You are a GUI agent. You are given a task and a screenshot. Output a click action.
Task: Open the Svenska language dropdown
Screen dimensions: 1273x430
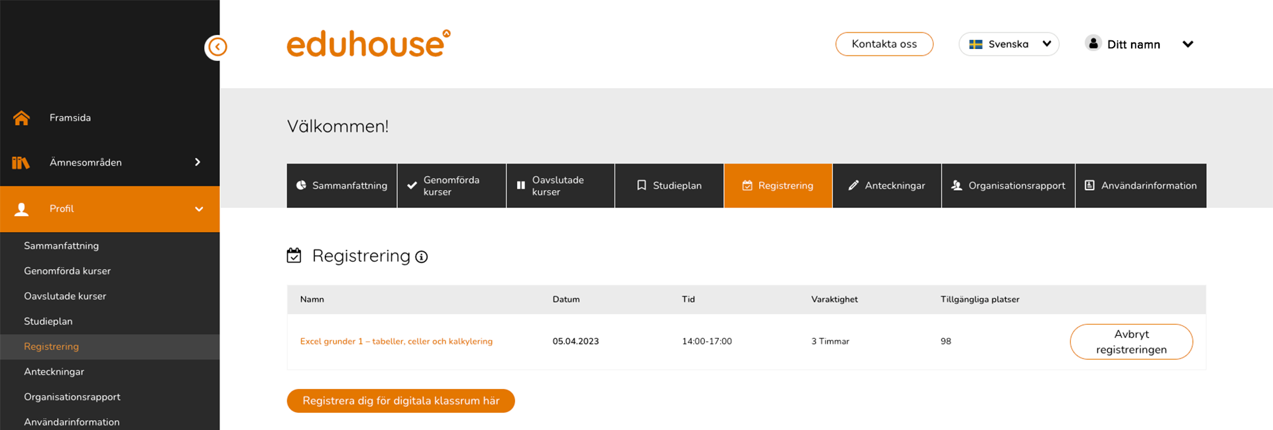point(1008,44)
